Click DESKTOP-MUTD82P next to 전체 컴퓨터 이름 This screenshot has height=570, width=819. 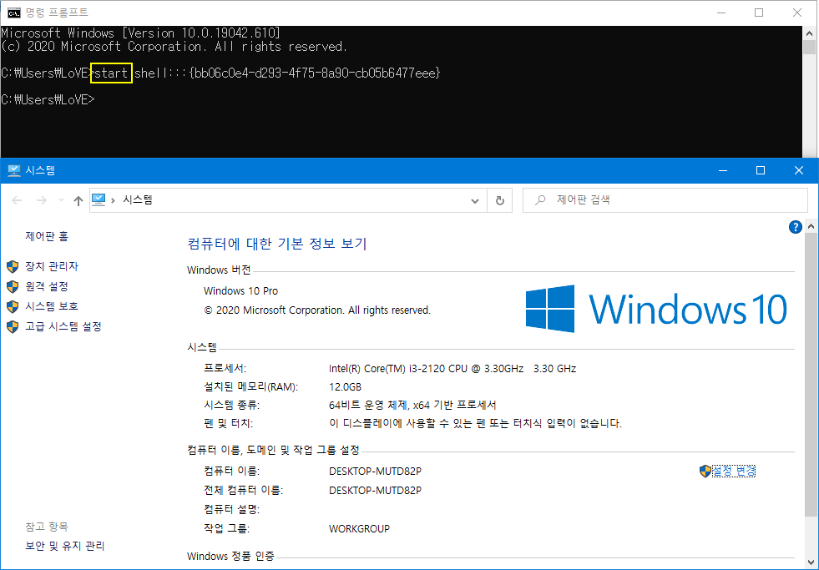pos(375,491)
